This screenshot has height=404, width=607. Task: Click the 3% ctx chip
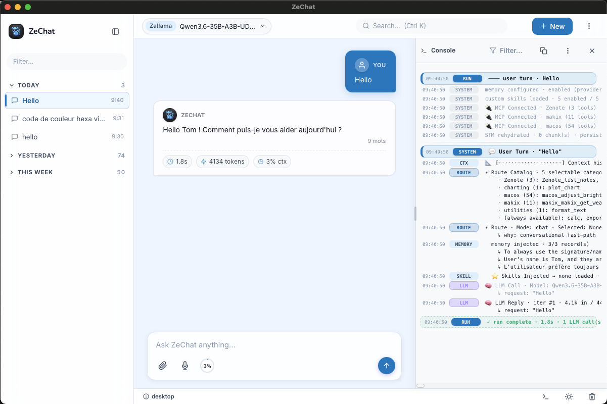pyautogui.click(x=272, y=162)
